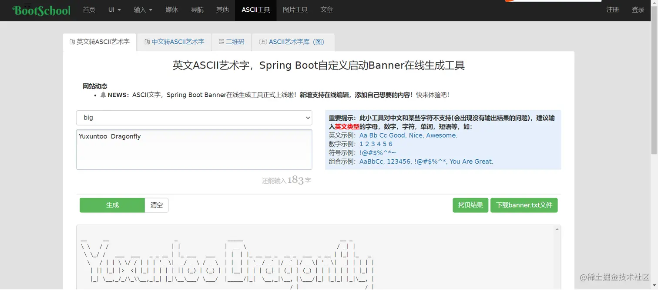
Task: Click the 注册 link
Action: click(x=613, y=10)
